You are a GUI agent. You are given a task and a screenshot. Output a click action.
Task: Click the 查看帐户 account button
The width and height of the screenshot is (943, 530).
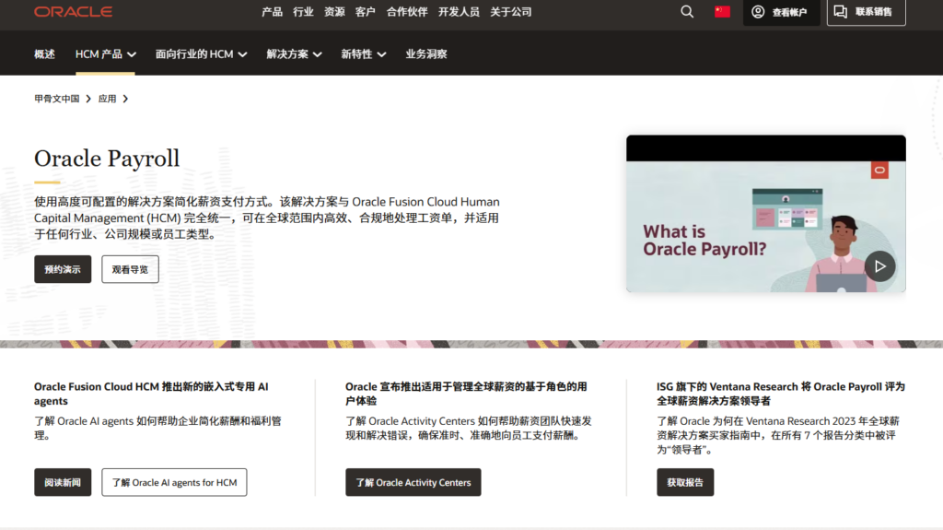click(x=781, y=12)
